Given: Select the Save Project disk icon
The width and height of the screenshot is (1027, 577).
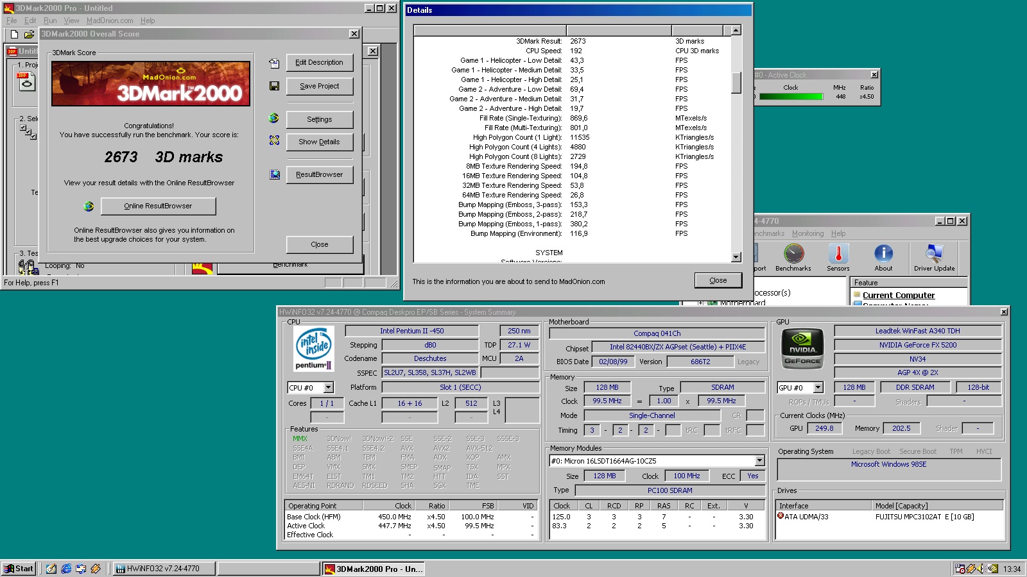Looking at the screenshot, I should pos(275,86).
